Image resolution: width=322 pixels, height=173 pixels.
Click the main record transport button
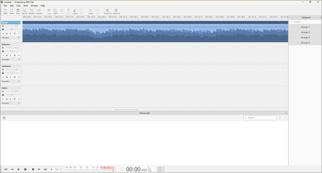pyautogui.click(x=33, y=169)
